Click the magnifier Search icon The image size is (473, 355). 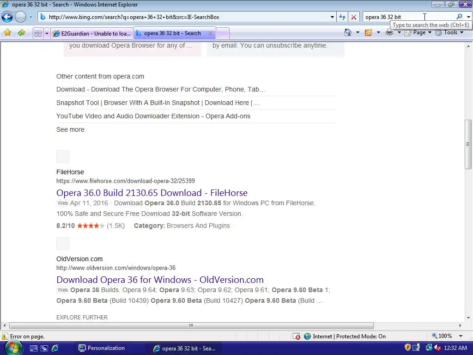tap(460, 17)
